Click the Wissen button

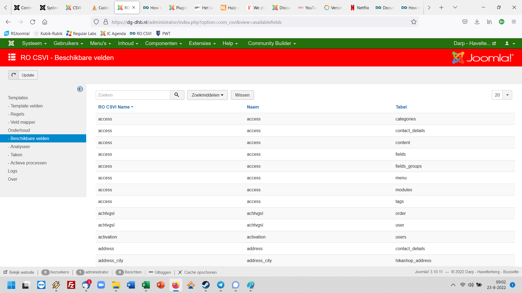pyautogui.click(x=242, y=95)
